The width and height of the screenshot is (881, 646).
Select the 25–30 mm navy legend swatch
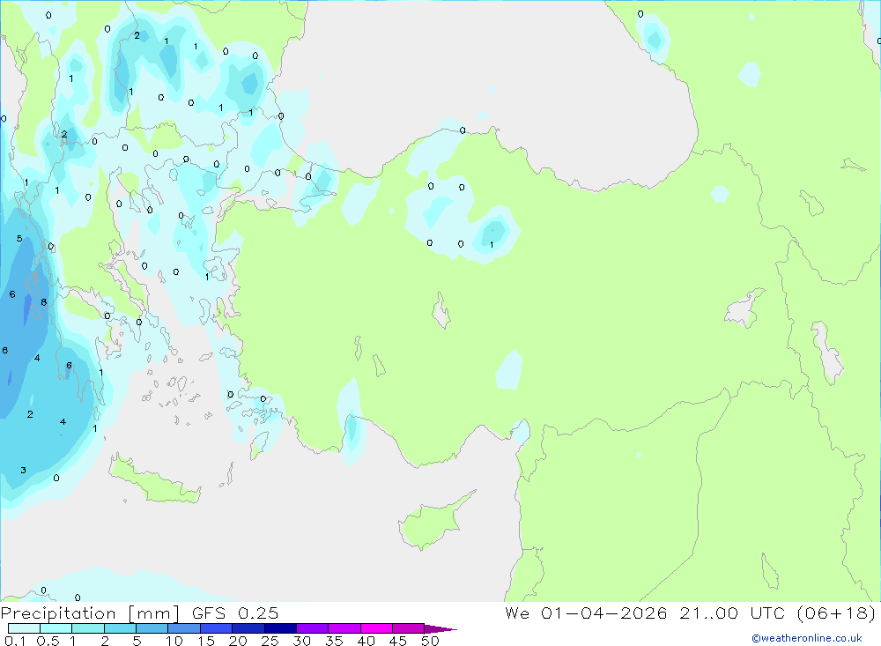click(280, 628)
